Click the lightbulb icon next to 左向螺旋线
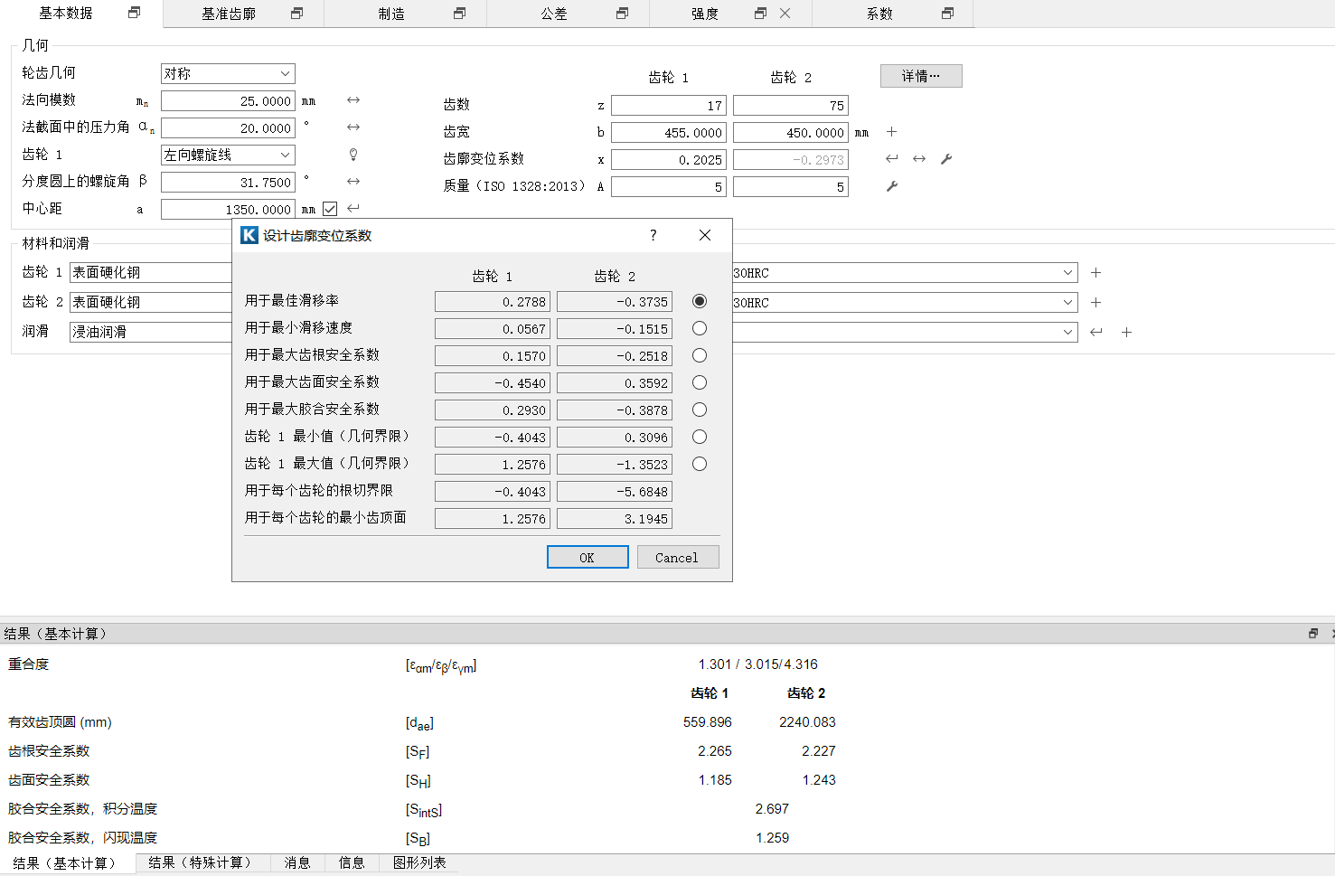 pyautogui.click(x=353, y=155)
